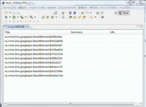Open the 編集(E) menu
The height and width of the screenshot is (107, 146).
[x=22, y=8]
